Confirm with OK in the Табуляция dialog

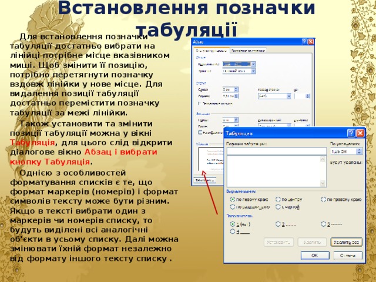coord(315,256)
